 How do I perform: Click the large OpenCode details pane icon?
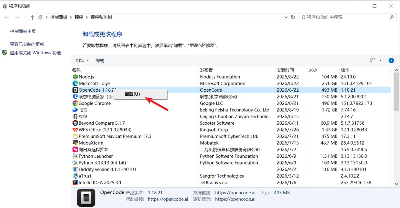click(x=86, y=197)
